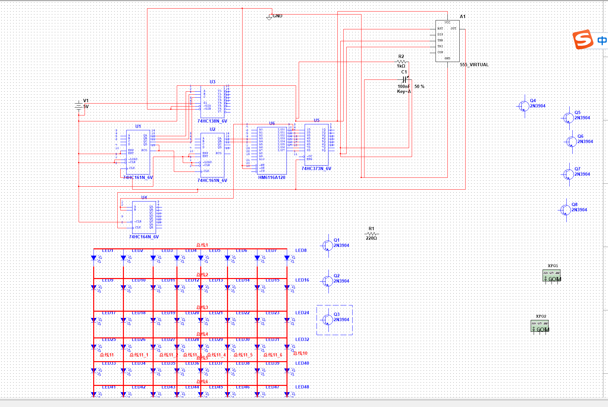This screenshot has width=608, height=407.
Task: Select the U6 HM6116A120 memory chip
Action: click(272, 150)
